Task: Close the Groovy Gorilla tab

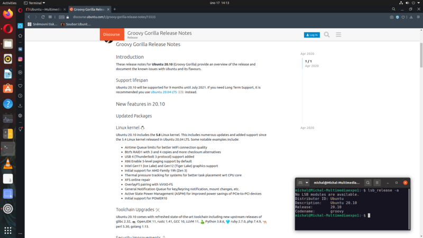Action: tap(108, 9)
